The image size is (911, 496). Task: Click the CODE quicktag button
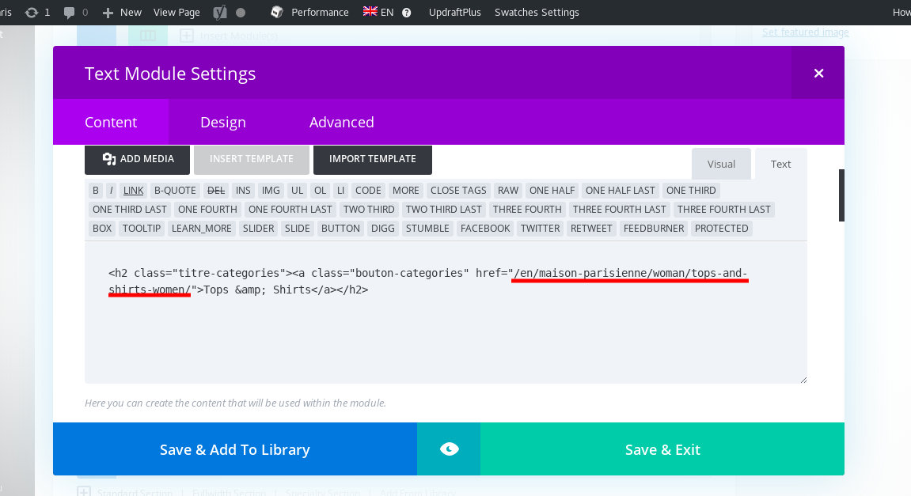(x=368, y=191)
